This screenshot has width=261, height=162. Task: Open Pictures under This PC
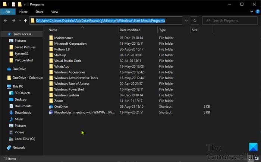pyautogui.click(x=20, y=126)
